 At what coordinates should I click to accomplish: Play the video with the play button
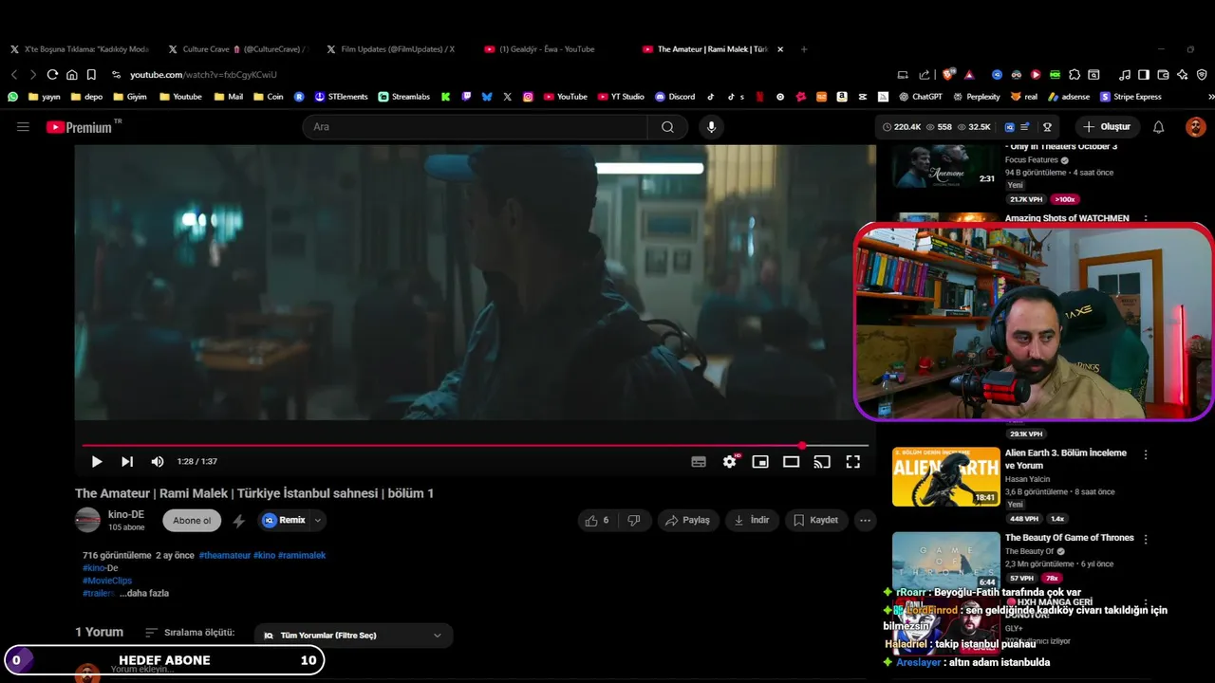[96, 462]
